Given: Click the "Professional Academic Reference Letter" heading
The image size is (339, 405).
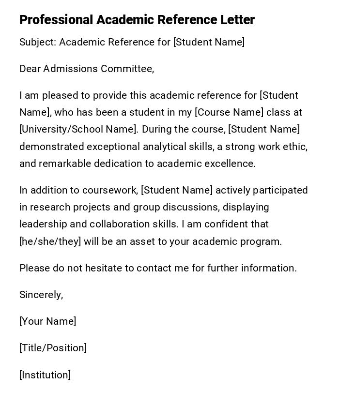Looking at the screenshot, I should click(x=137, y=20).
